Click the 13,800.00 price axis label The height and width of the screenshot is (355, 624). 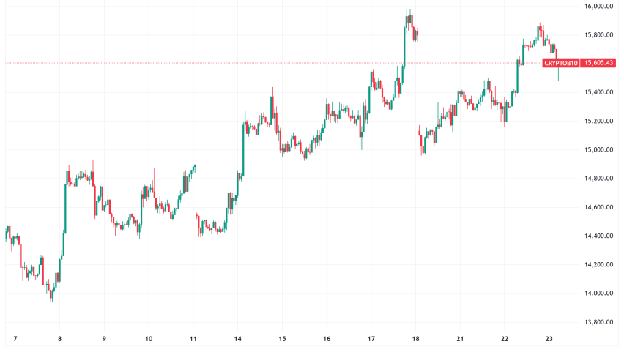598,322
